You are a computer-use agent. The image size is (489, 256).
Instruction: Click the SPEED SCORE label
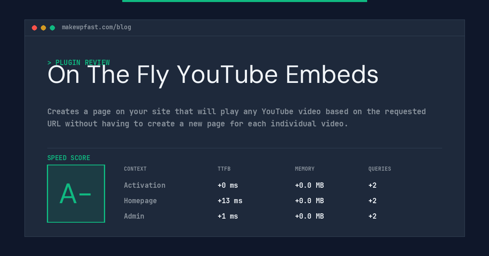tap(69, 158)
